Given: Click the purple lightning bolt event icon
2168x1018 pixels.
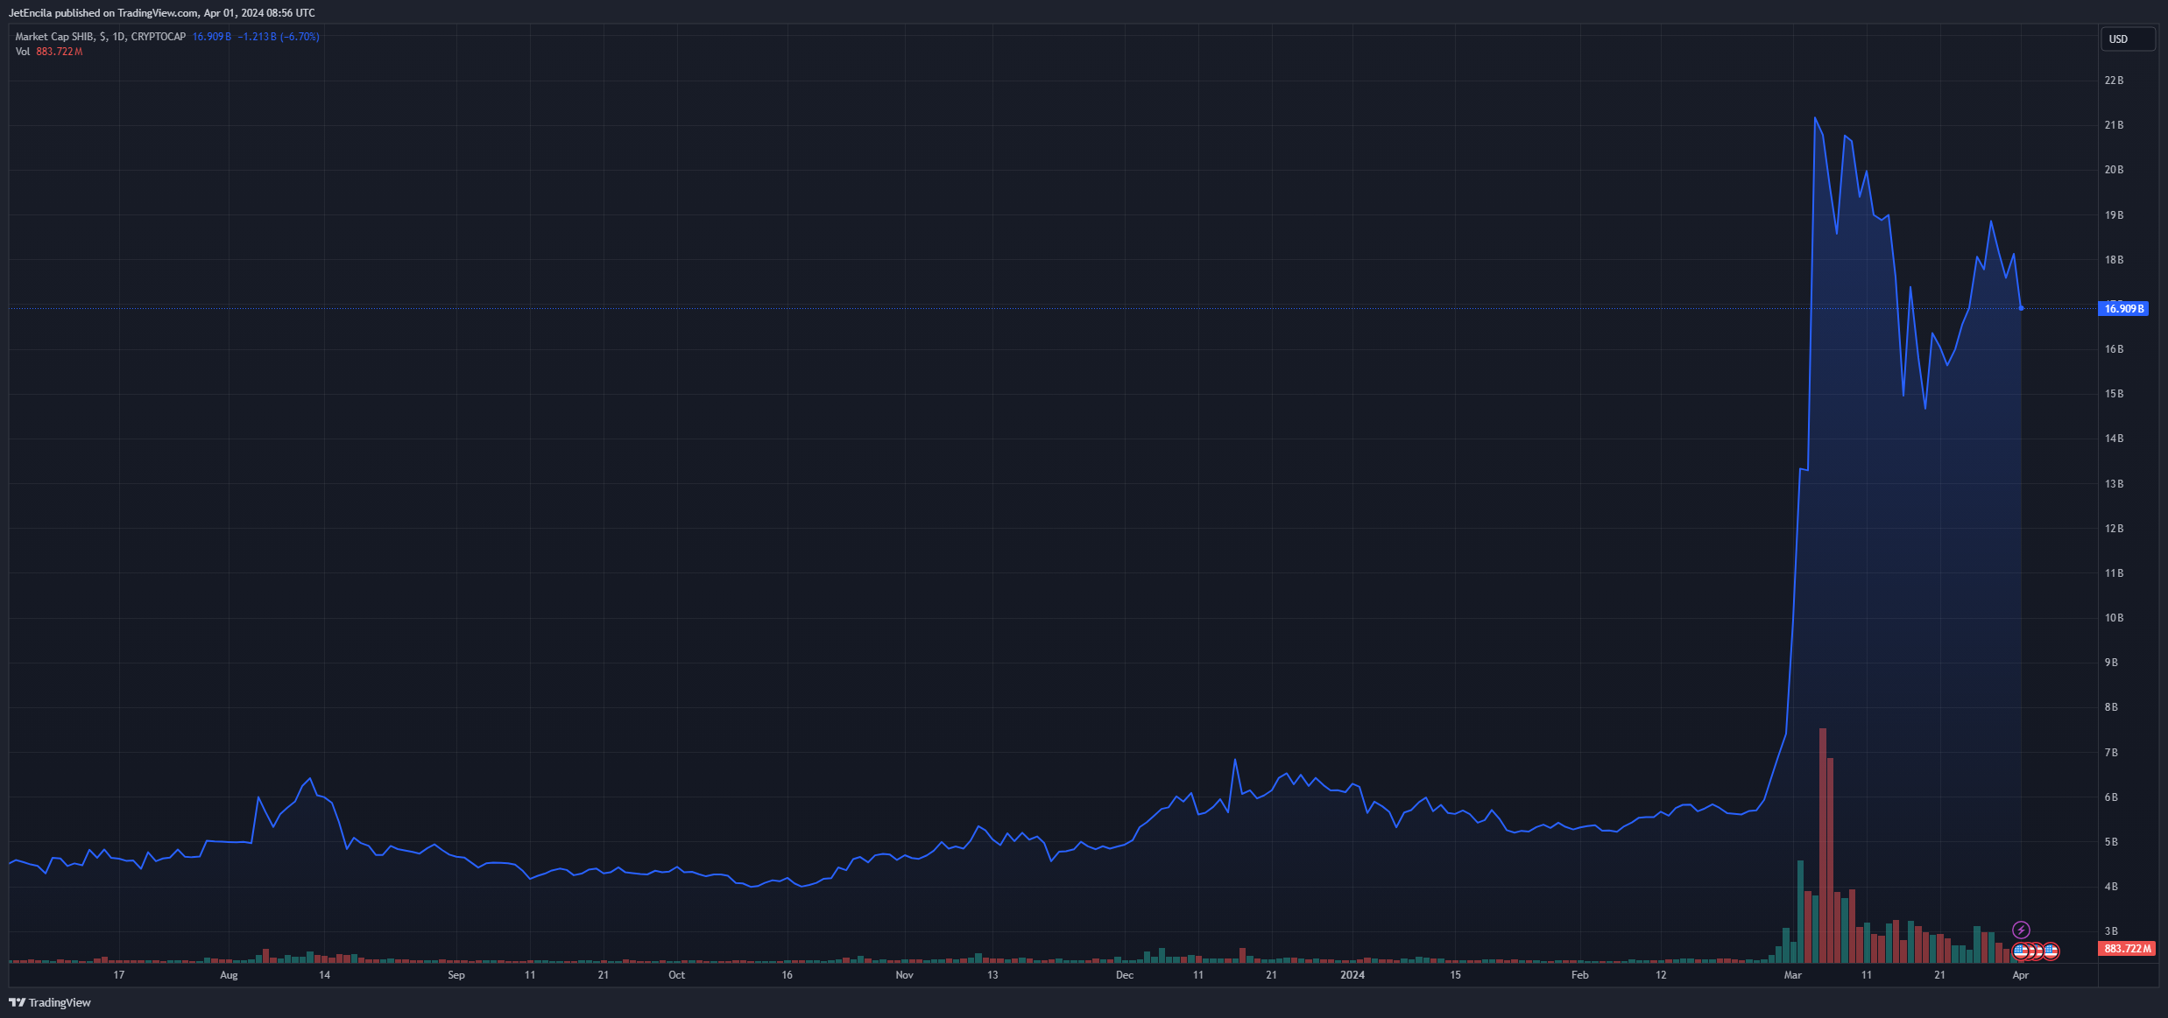Looking at the screenshot, I should (2021, 930).
